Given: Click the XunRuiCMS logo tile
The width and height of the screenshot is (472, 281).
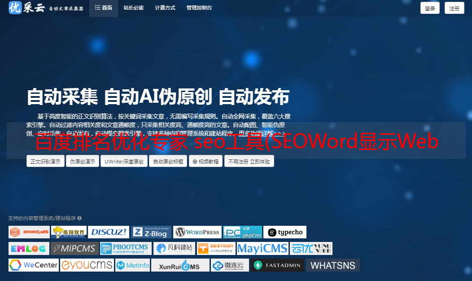Looking at the screenshot, I should click(x=180, y=265).
